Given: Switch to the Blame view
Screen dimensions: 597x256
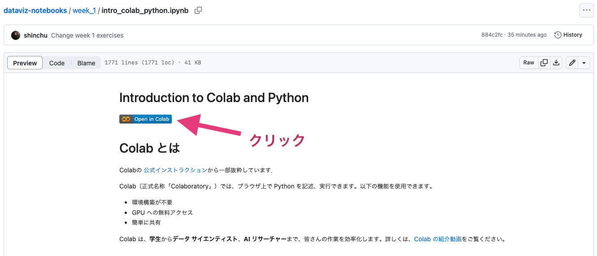Looking at the screenshot, I should coord(86,63).
